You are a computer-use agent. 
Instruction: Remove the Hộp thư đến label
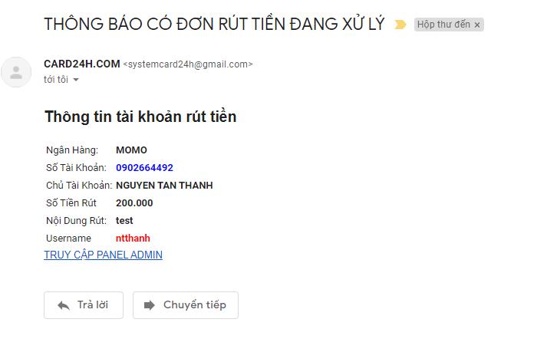pos(477,25)
